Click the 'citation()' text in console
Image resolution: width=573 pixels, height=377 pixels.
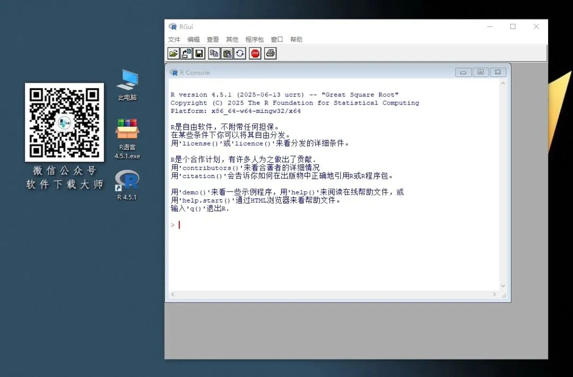[x=202, y=176]
